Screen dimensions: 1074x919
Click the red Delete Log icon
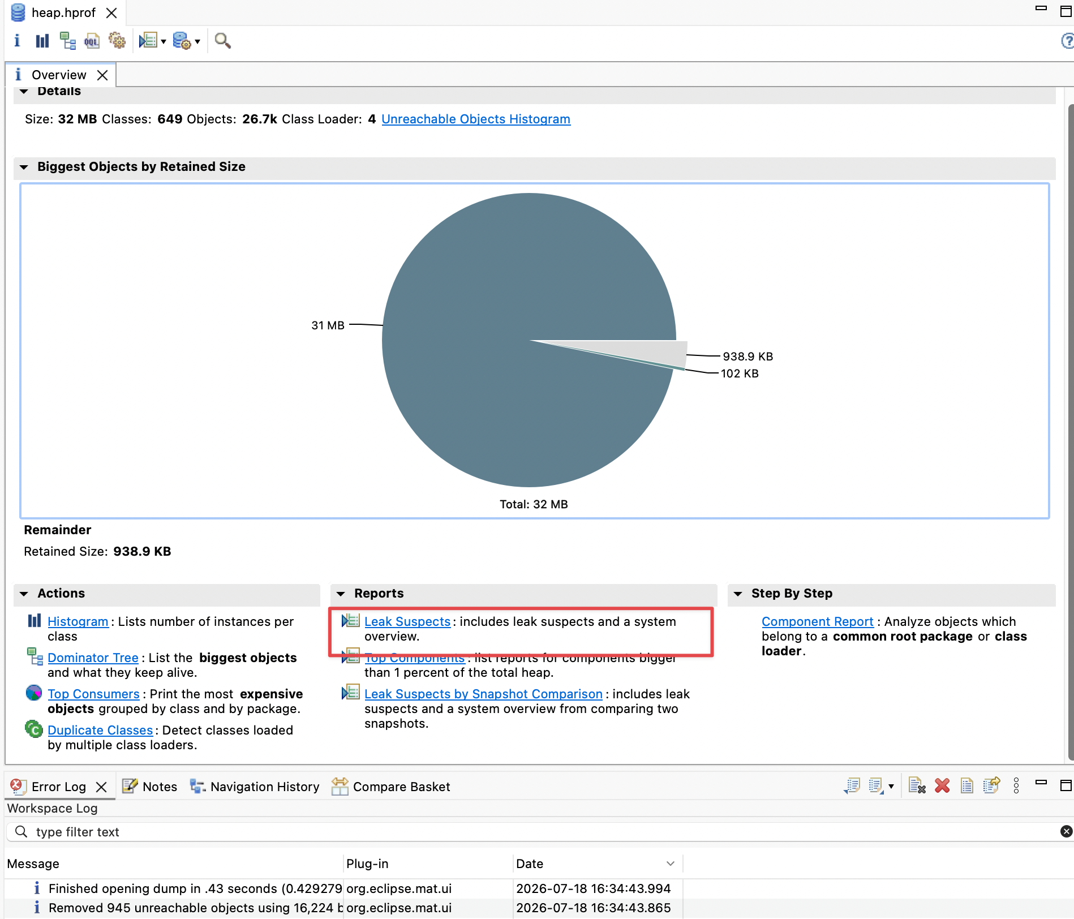pos(942,785)
